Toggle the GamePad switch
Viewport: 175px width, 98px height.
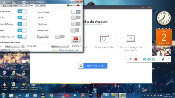(x=22, y=30)
